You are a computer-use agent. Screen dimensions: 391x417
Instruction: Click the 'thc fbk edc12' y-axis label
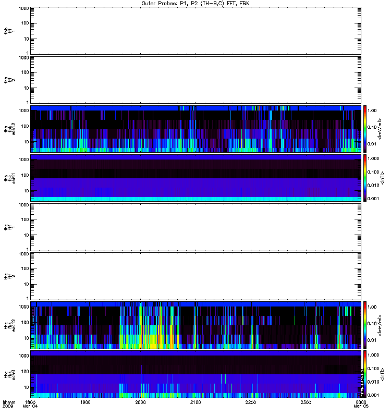coord(10,325)
